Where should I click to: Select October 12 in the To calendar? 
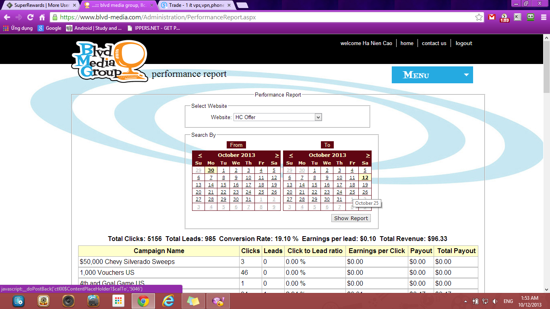click(365, 177)
